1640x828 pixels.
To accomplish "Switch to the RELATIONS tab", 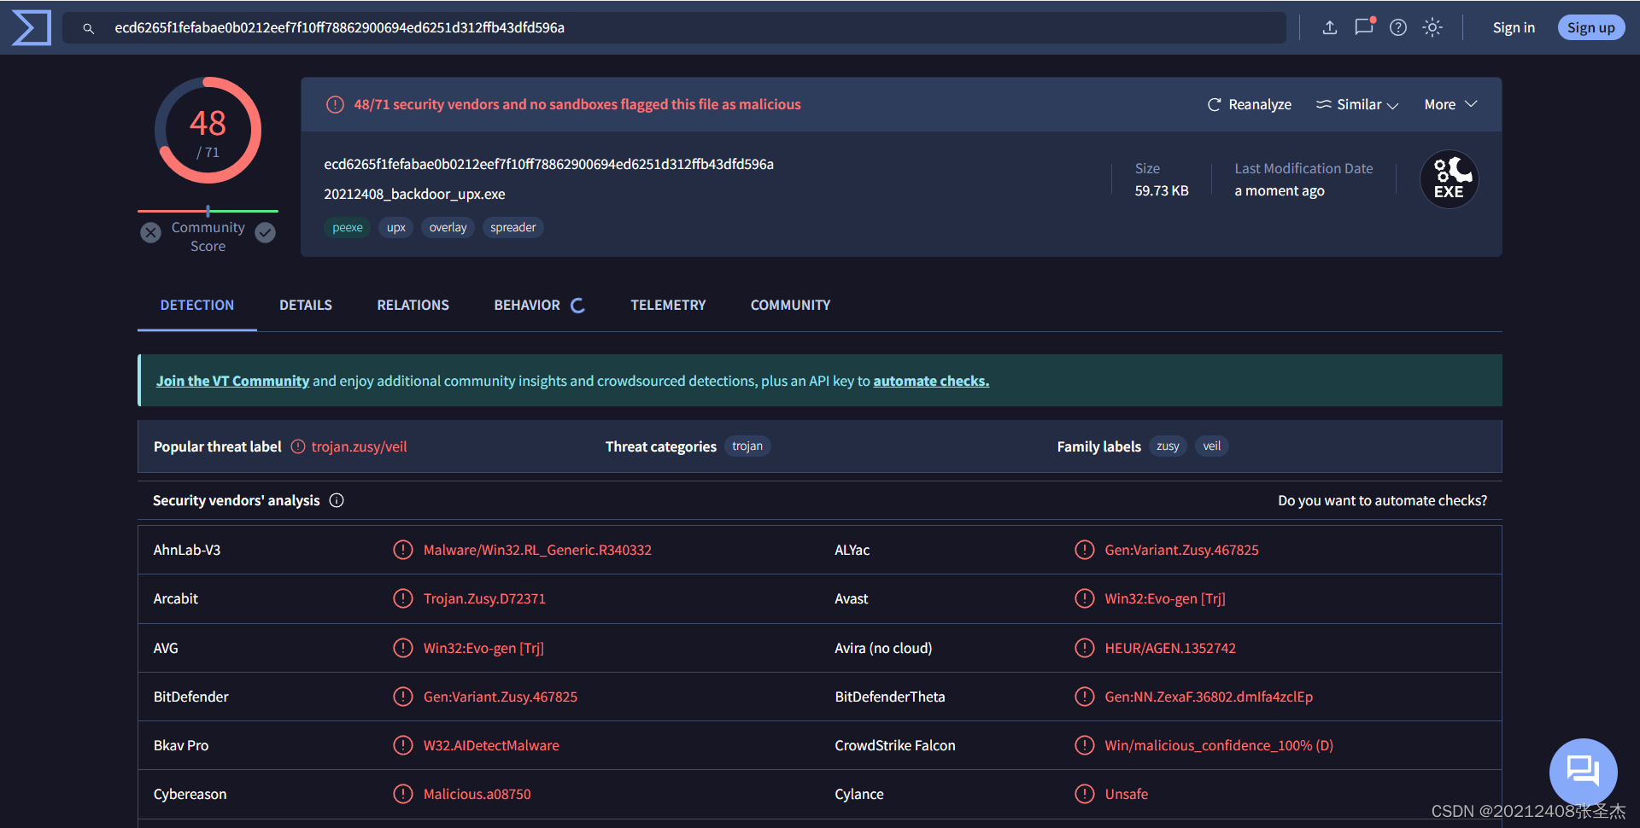I will pos(413,305).
